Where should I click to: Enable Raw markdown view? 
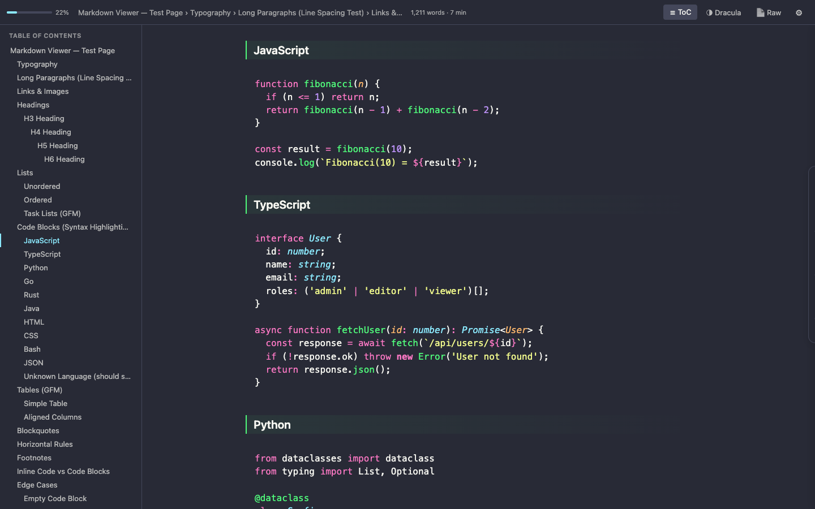pos(769,12)
